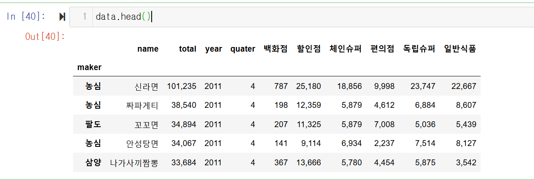Click the 'maker' index label
Screen dimensions: 534x180
click(x=89, y=67)
